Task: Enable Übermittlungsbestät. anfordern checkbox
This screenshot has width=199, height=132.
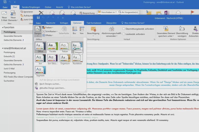Action: (x=123, y=29)
